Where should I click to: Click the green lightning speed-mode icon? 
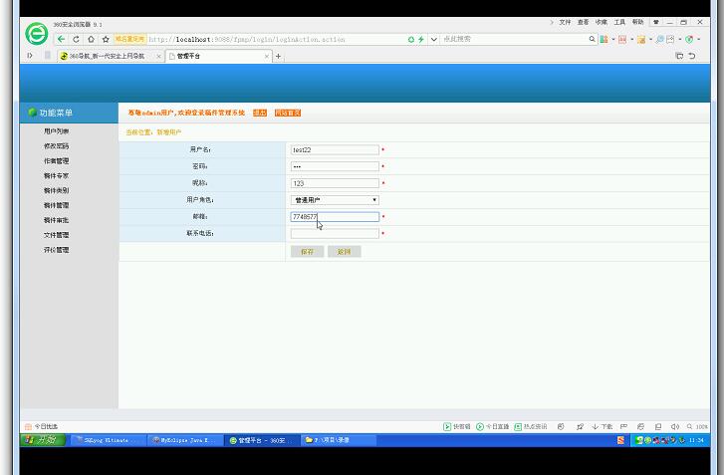pyautogui.click(x=421, y=40)
